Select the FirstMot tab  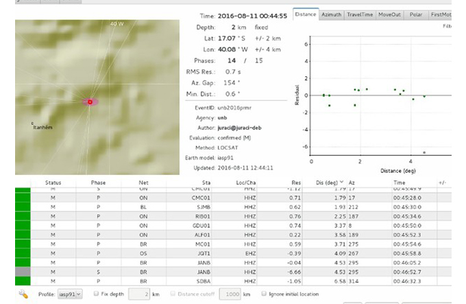441,14
